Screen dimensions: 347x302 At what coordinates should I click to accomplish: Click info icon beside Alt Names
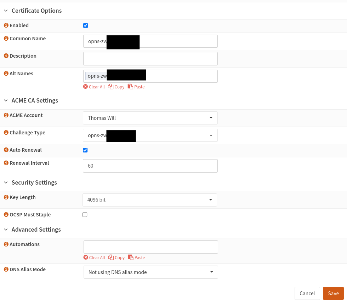6,74
